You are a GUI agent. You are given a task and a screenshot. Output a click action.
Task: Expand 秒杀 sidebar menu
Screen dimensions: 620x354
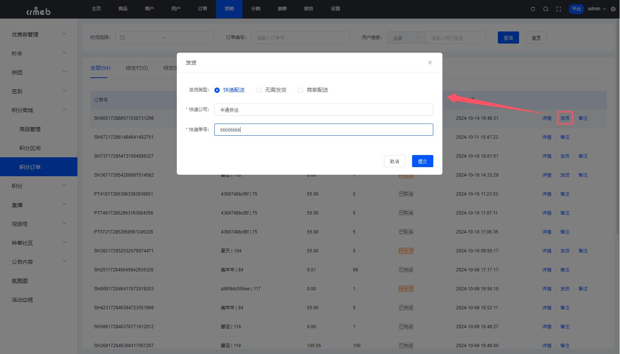[x=39, y=53]
